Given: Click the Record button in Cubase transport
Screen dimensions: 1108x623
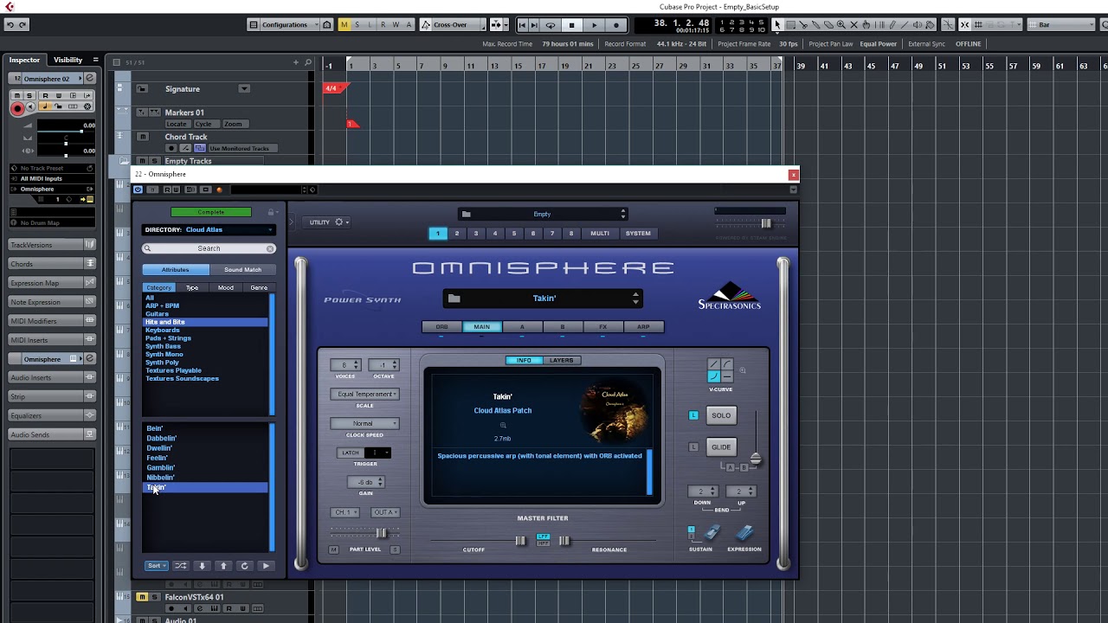Looking at the screenshot, I should (x=616, y=25).
